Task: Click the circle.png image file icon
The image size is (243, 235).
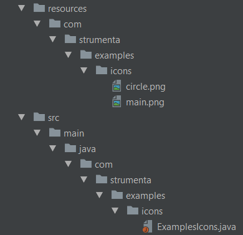Action: 117,86
